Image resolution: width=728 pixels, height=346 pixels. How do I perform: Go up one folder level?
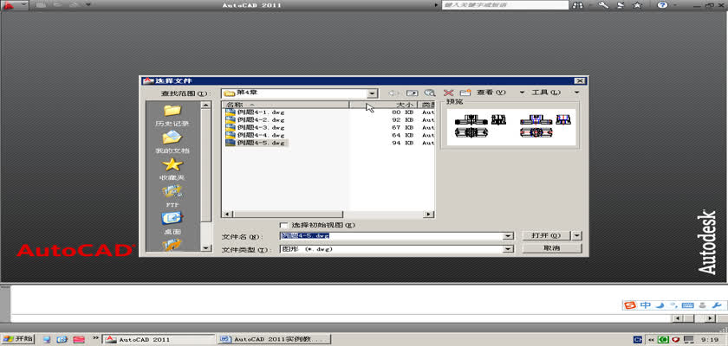click(x=412, y=93)
